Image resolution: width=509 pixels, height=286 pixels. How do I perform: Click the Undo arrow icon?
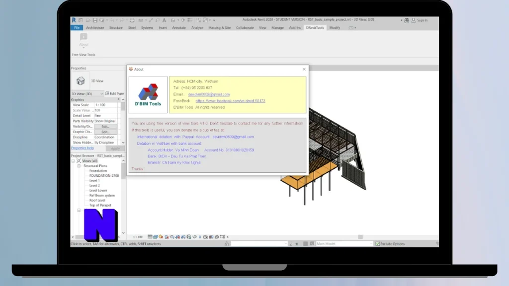(112, 20)
